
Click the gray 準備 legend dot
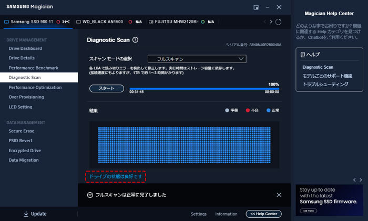(227, 110)
